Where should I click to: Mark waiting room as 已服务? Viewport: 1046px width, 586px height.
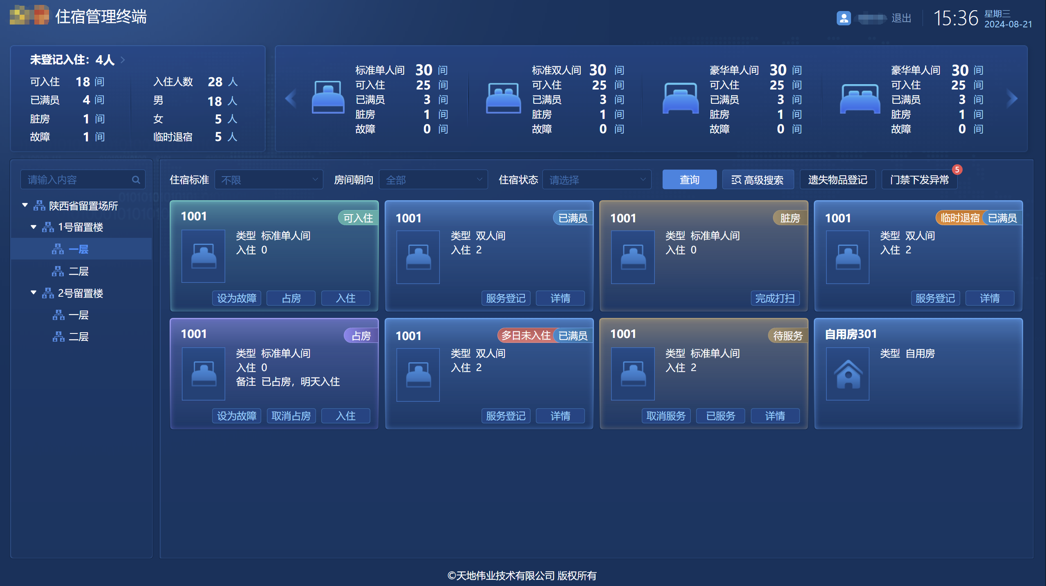tap(720, 416)
